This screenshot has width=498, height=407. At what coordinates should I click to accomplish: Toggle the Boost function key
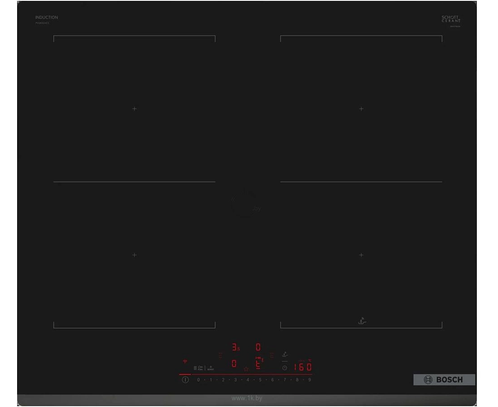pyautogui.click(x=210, y=368)
